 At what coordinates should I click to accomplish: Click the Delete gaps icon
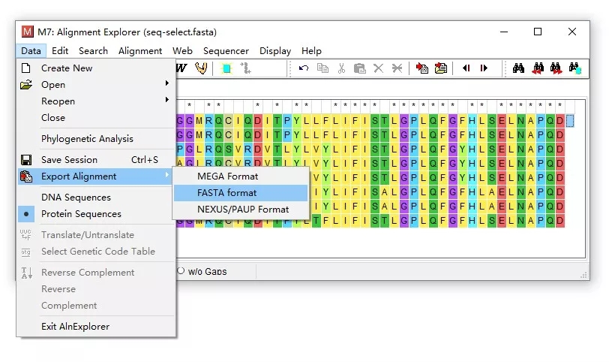pyautogui.click(x=397, y=68)
